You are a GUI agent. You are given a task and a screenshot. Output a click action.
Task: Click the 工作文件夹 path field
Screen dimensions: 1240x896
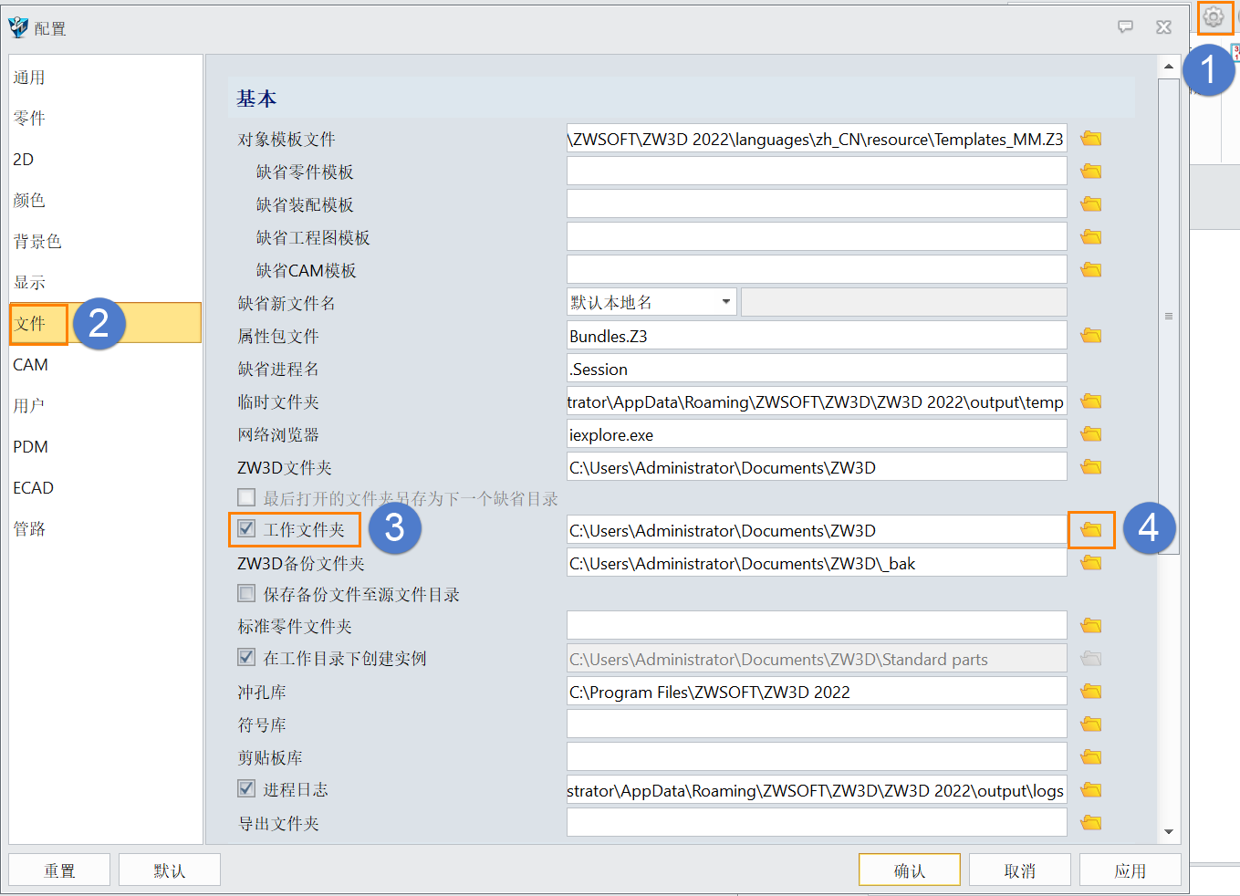817,530
